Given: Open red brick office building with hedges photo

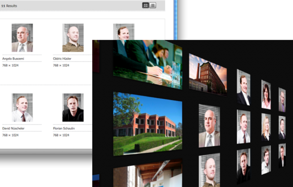Looking at the screenshot, I should coord(147,124).
